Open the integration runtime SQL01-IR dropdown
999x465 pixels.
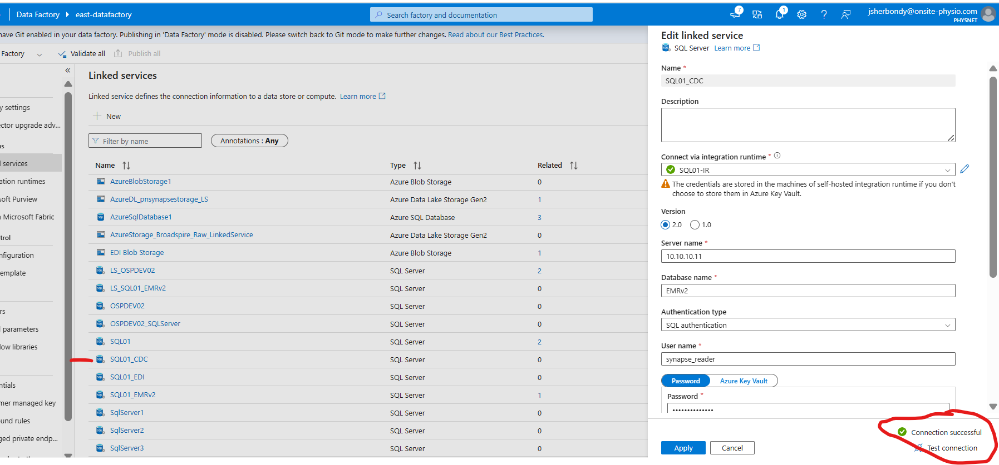[x=808, y=169]
